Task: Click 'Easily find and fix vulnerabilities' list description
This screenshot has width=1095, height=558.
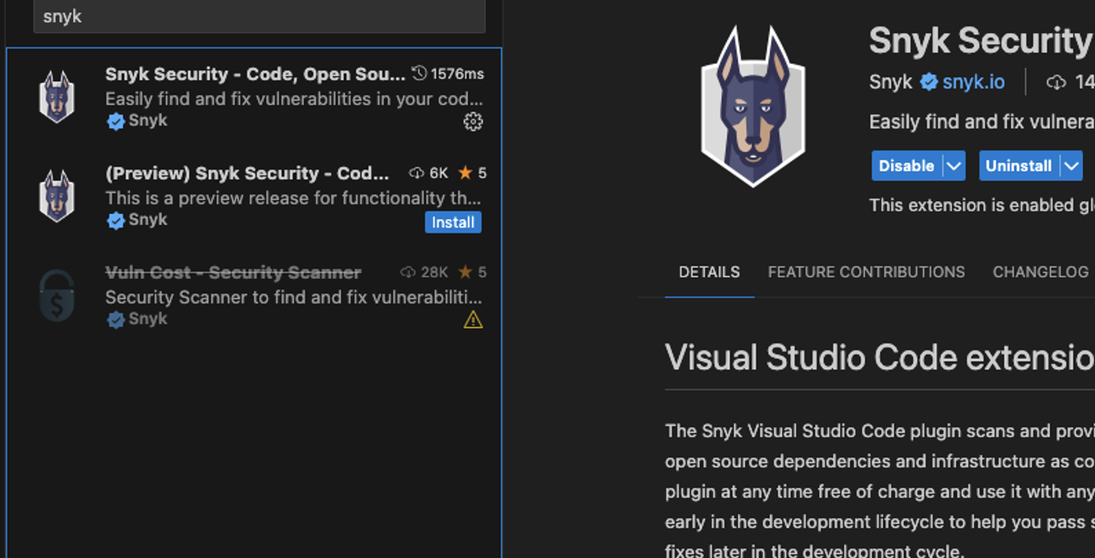Action: click(294, 98)
